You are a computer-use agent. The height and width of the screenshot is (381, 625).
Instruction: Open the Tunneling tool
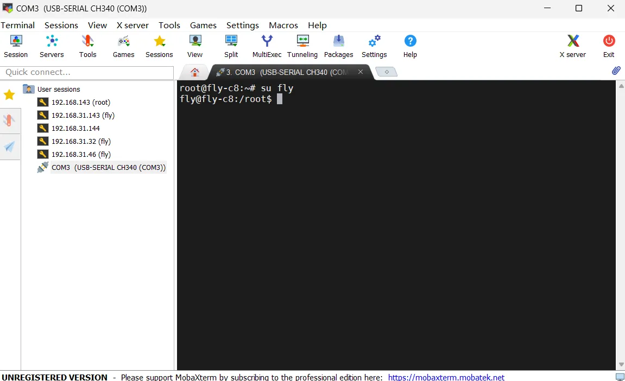[302, 46]
